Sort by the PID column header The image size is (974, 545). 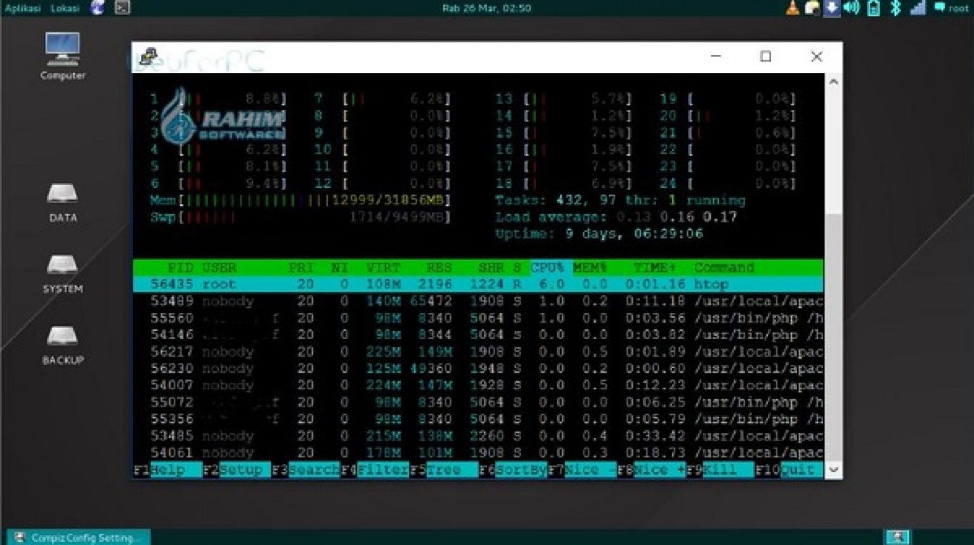pos(180,267)
